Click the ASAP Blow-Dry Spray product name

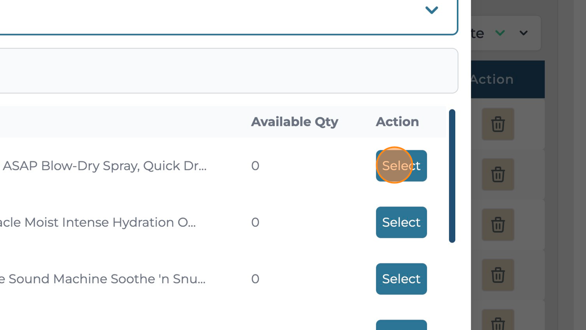click(x=105, y=166)
